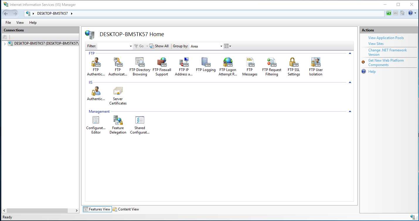Screen dimensions: 419x221
Task: Open FTP Messages feature
Action: pos(250,67)
